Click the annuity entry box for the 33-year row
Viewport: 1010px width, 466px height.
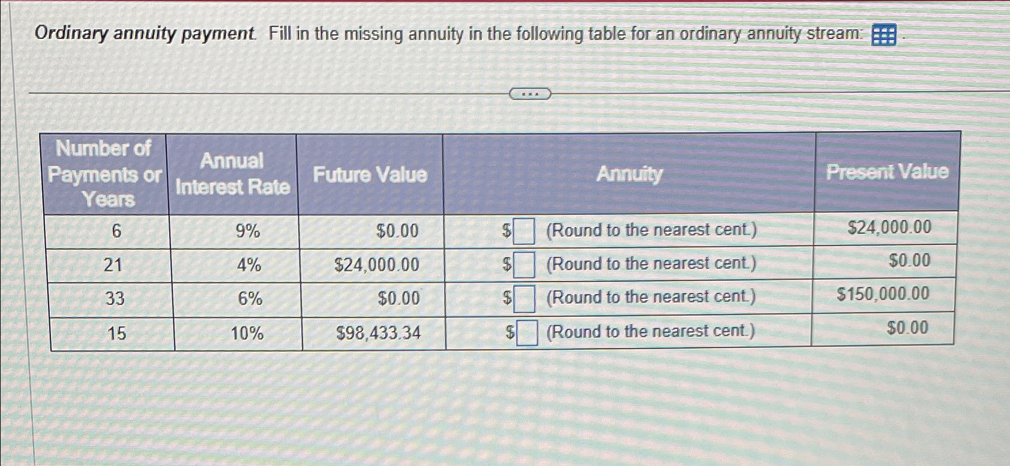tap(525, 298)
